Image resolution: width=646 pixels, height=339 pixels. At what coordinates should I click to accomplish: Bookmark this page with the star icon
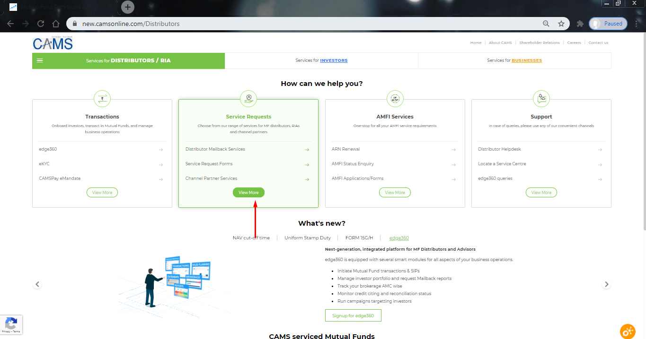pos(561,24)
